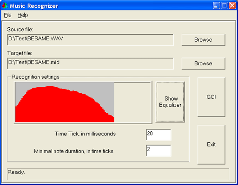Open the File menu
The height and width of the screenshot is (185, 238).
[x=7, y=15]
